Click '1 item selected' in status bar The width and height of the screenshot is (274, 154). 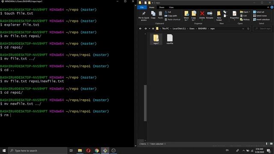coord(156,144)
